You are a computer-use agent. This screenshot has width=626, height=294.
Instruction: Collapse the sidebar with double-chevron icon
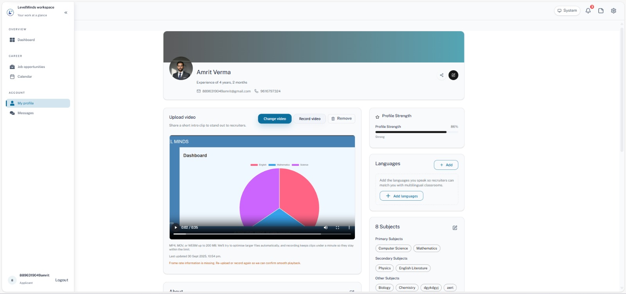pyautogui.click(x=66, y=12)
